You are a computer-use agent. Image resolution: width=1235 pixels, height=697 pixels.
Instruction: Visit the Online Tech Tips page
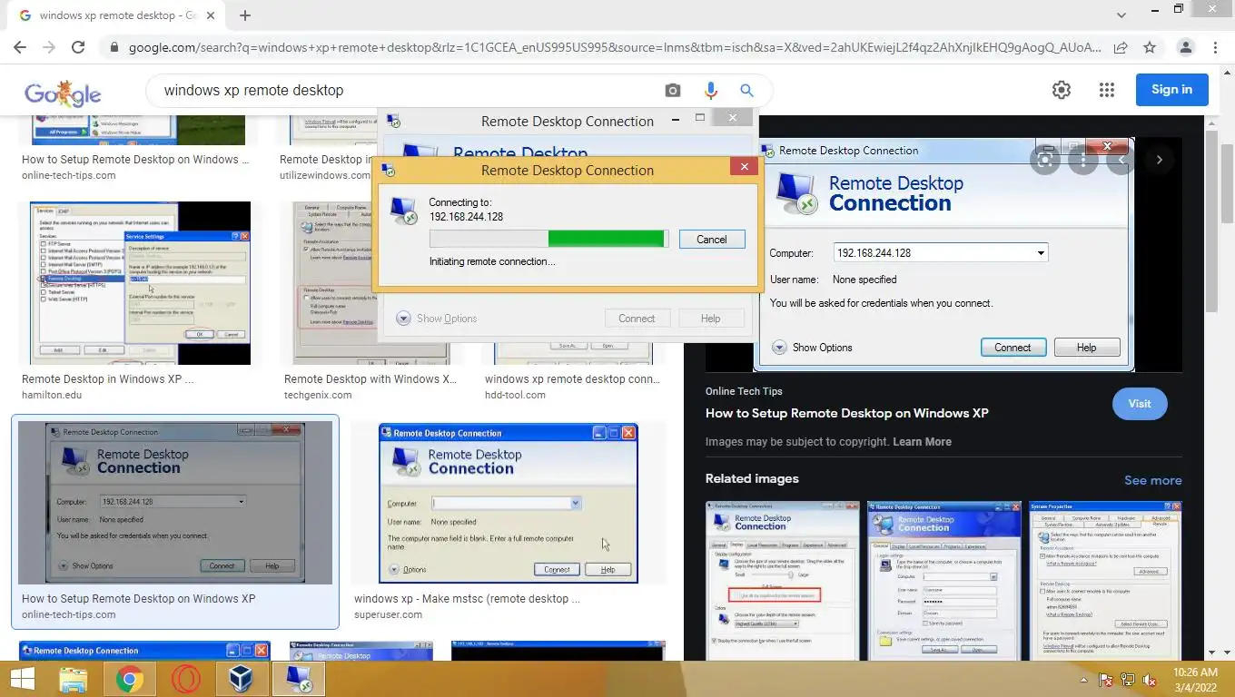[1140, 404]
